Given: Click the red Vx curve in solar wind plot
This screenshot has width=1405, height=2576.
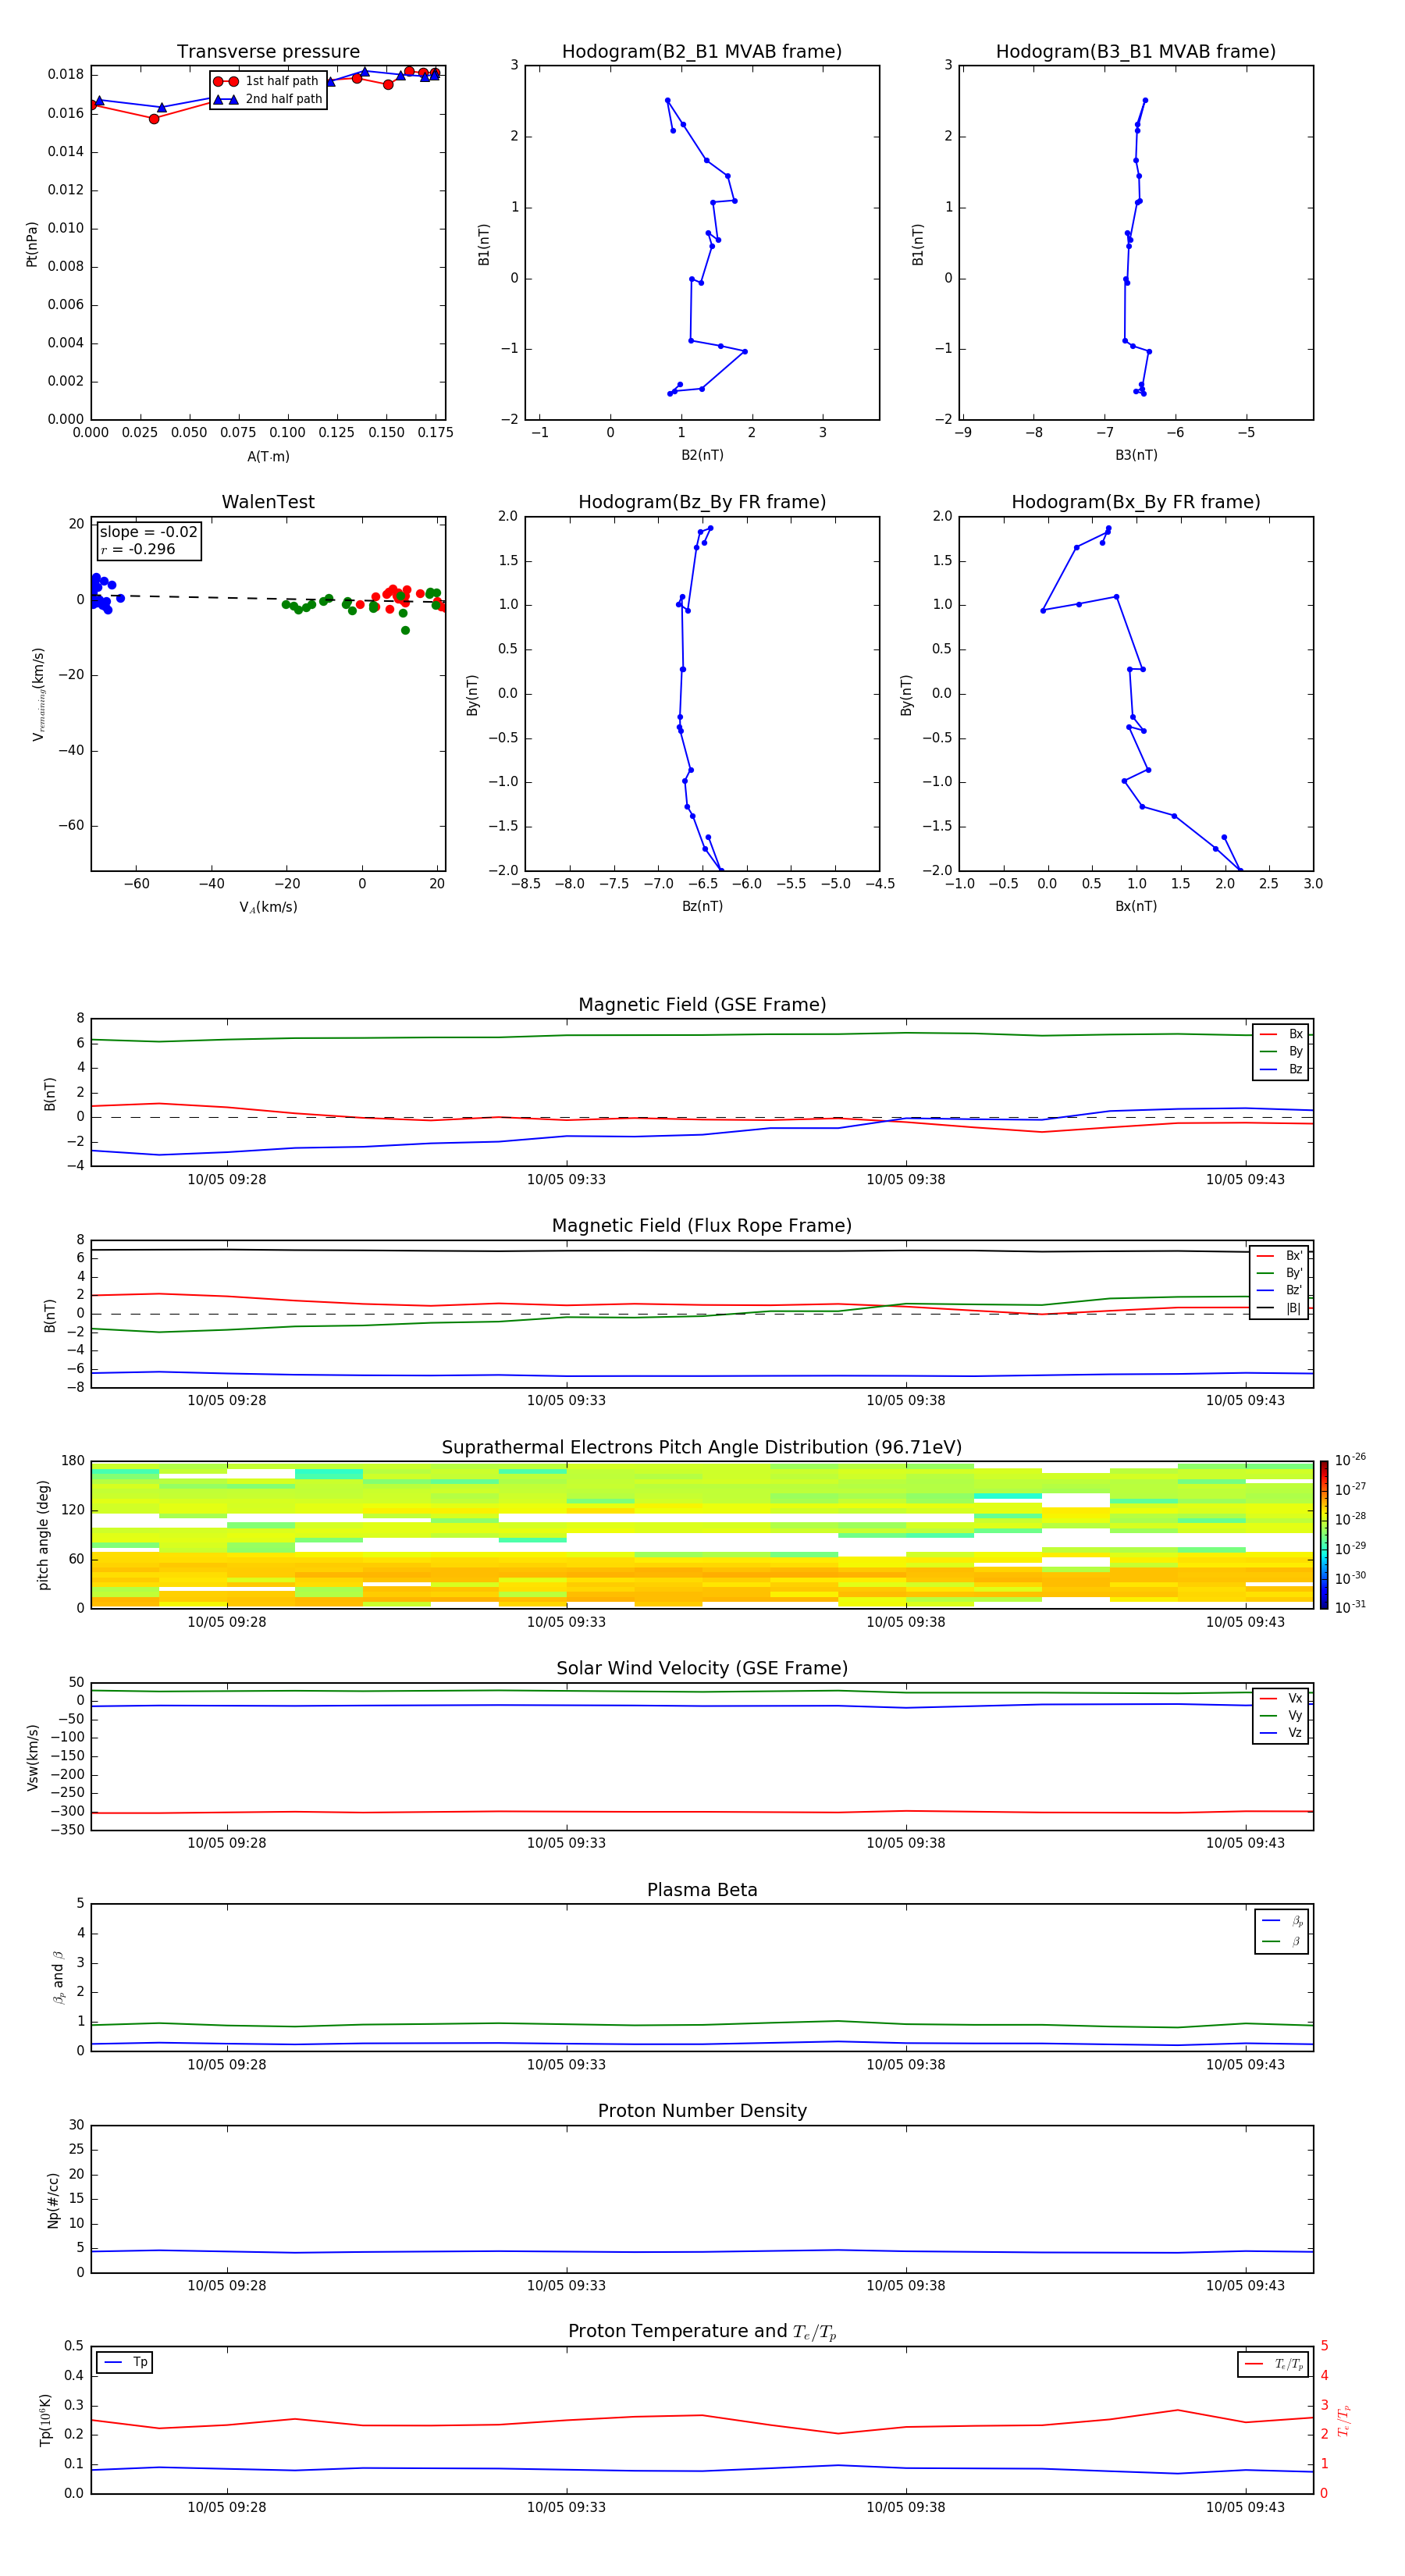Looking at the screenshot, I should click(x=702, y=1812).
